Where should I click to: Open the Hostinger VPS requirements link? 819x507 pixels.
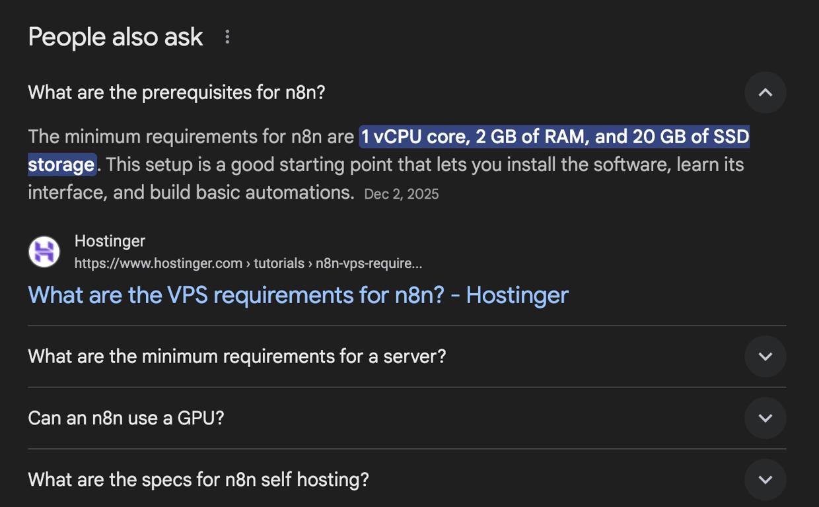[x=297, y=295]
